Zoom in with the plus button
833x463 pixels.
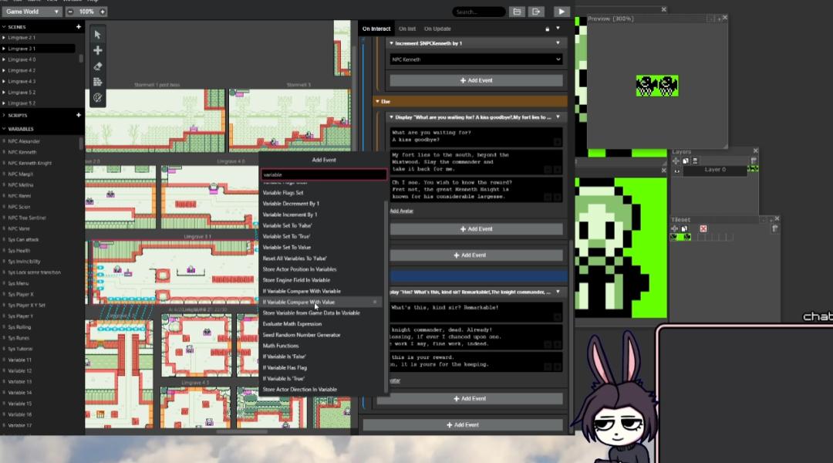click(103, 12)
